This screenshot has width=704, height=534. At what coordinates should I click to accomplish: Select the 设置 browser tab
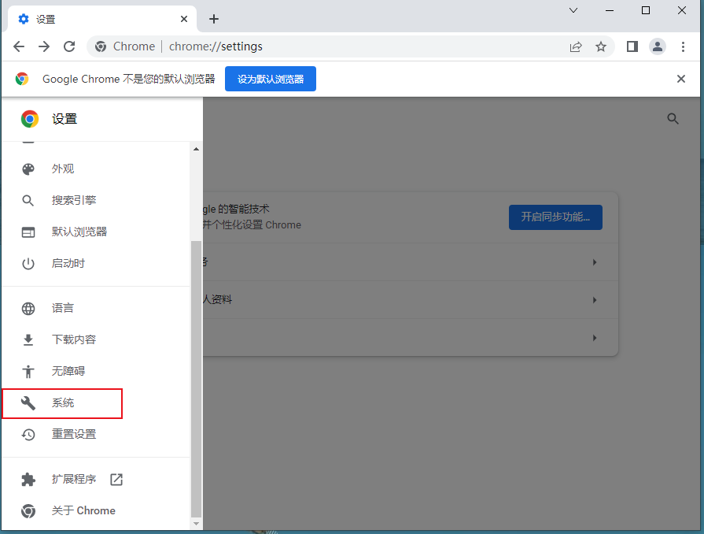coord(102,19)
